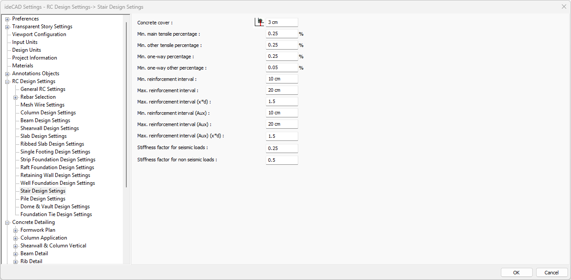
Task: Click the concrete cover measure icon
Action: point(260,22)
